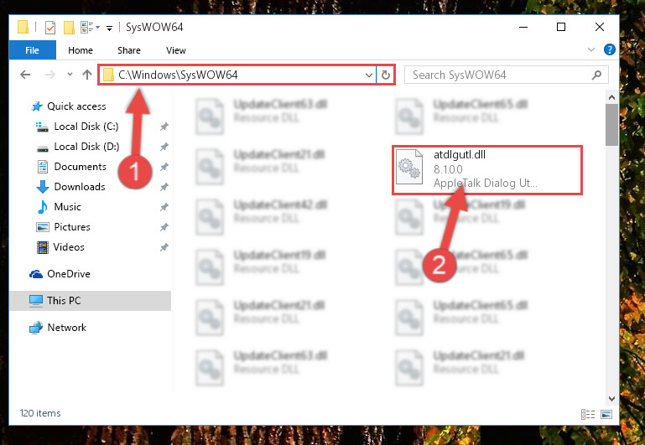Screen dimensions: 645x445
Task: Open the File menu
Action: coord(32,50)
